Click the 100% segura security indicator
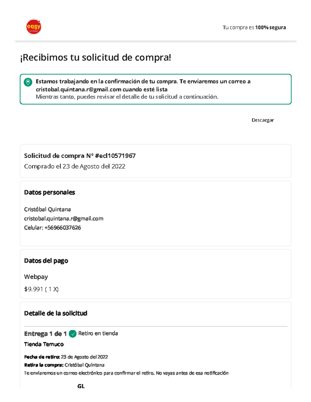311x402 pixels. (x=271, y=27)
